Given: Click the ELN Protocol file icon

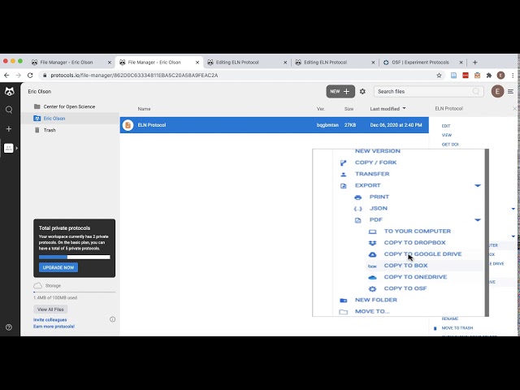Looking at the screenshot, I should [128, 125].
